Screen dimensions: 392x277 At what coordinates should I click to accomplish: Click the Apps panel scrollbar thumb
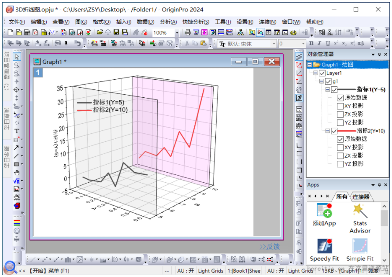click(x=384, y=218)
